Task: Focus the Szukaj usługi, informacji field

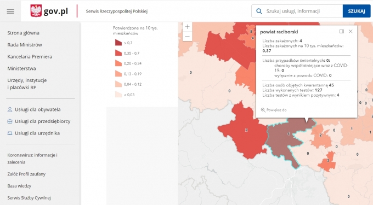Action: coord(297,11)
